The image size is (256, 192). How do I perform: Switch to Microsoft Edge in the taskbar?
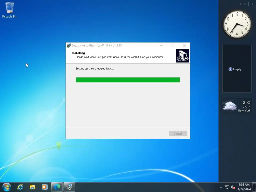(x=57, y=187)
